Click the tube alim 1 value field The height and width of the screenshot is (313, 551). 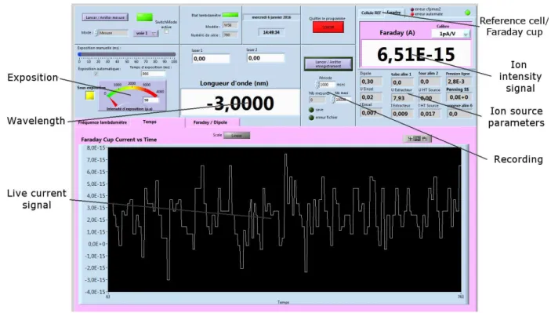click(402, 82)
